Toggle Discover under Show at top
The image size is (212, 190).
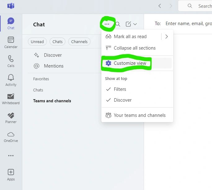(122, 100)
